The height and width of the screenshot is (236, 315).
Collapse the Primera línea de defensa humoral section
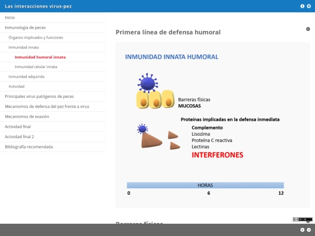click(x=308, y=29)
